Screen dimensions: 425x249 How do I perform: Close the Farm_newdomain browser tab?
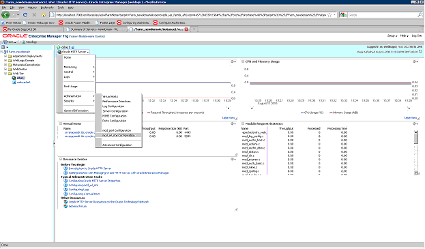click(x=186, y=29)
